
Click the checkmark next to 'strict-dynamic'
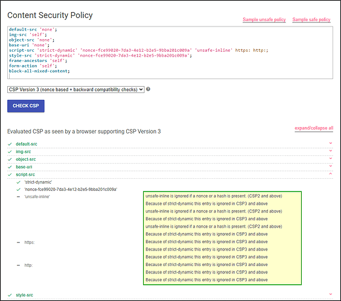coord(19,182)
